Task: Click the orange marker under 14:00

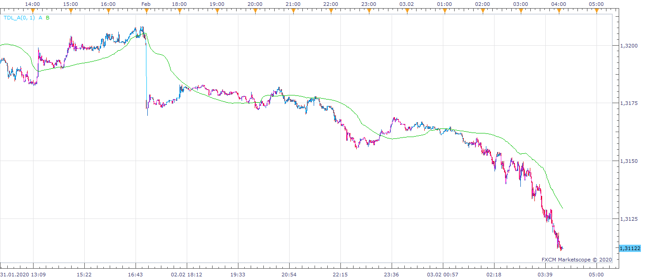Action: 32,10
